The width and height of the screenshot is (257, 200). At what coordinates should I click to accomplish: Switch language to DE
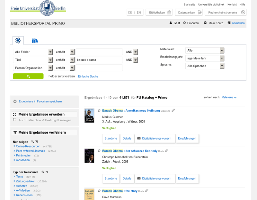(x=130, y=12)
